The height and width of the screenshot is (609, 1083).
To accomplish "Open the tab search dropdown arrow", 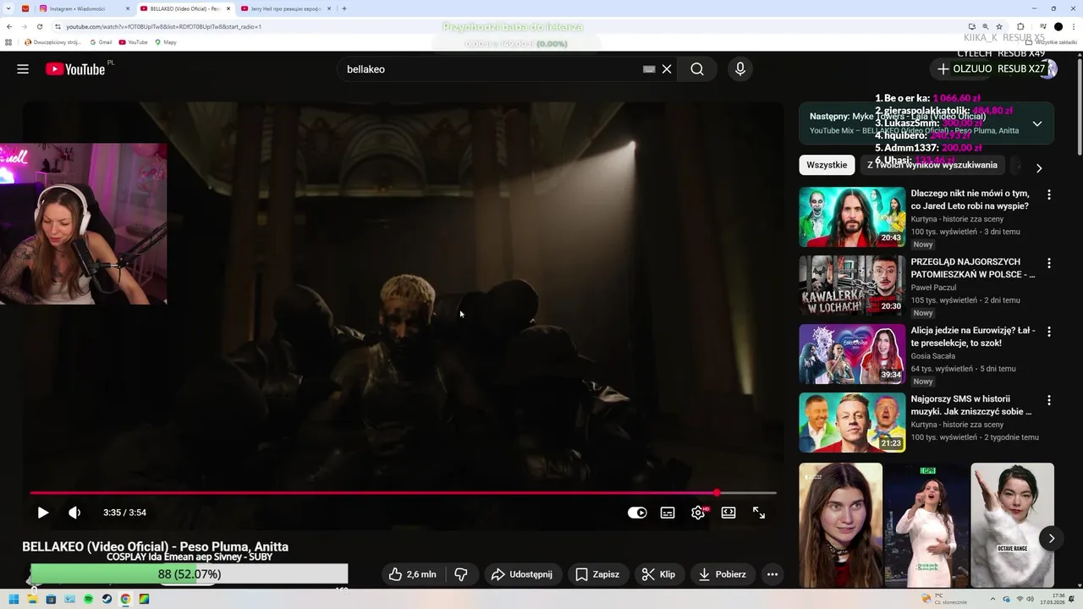I will click(x=8, y=8).
